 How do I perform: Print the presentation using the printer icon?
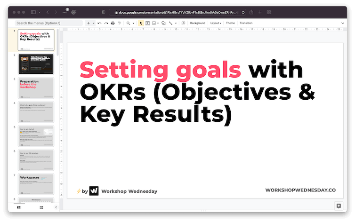pyautogui.click(x=113, y=23)
